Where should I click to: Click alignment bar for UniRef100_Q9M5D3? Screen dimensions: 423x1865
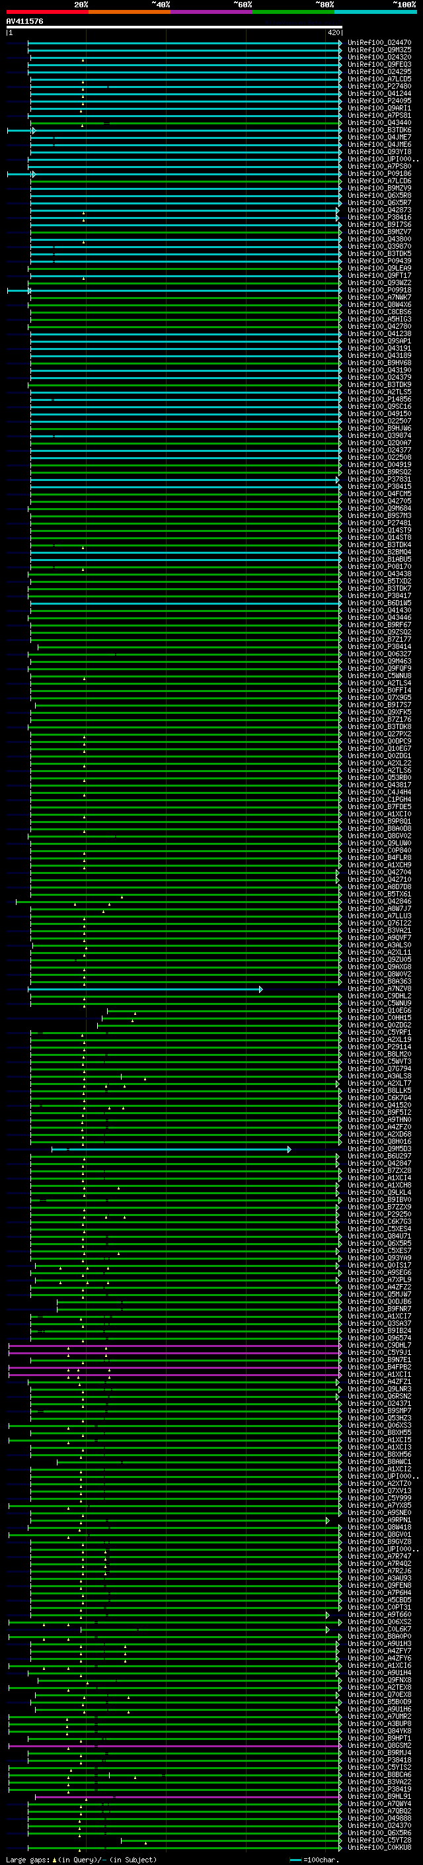click(x=171, y=1149)
